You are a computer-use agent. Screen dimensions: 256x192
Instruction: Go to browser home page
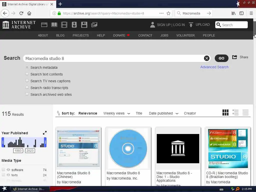(x=29, y=13)
